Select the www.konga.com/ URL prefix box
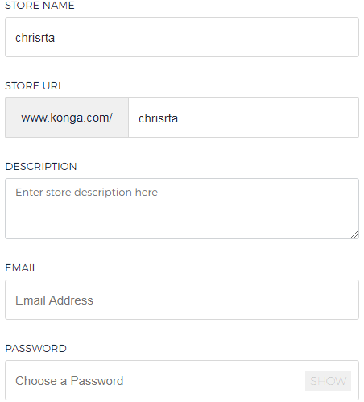 (67, 118)
